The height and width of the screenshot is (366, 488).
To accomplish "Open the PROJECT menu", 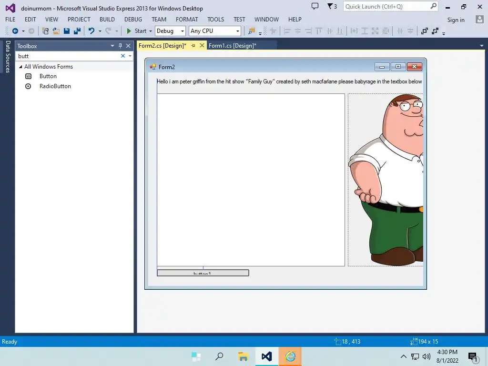I will [x=79, y=19].
